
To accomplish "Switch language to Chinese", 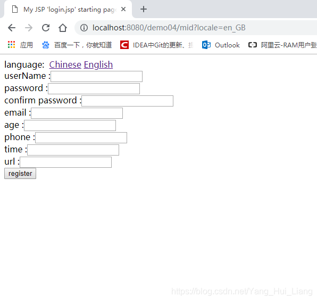I will click(65, 65).
